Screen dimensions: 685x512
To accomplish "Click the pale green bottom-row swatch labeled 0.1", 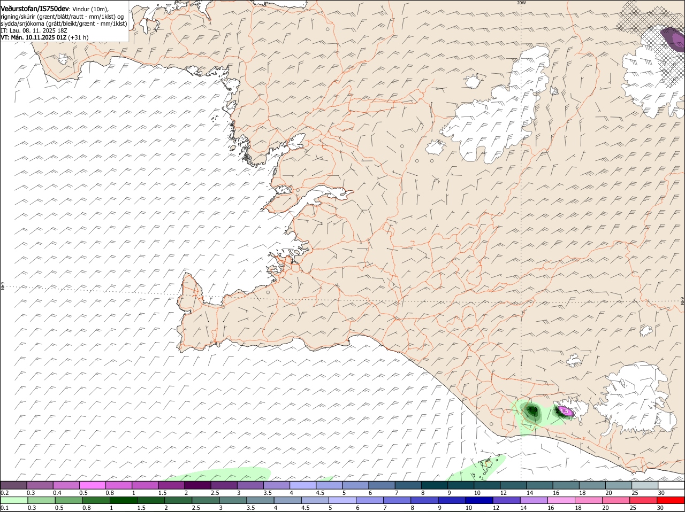I will click(x=14, y=501).
